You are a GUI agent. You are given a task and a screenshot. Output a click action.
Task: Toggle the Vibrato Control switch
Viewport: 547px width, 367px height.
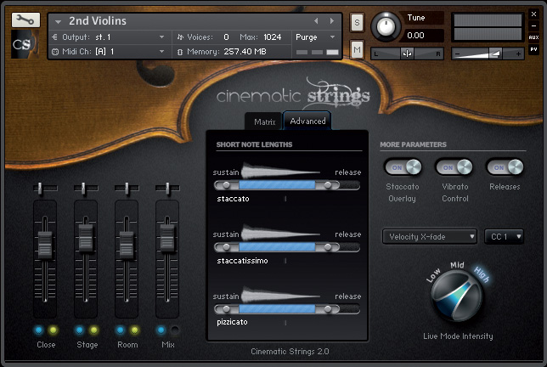(454, 167)
